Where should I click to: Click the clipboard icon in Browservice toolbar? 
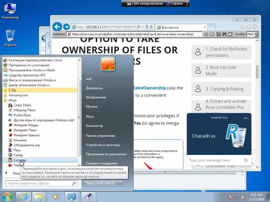pos(230,34)
